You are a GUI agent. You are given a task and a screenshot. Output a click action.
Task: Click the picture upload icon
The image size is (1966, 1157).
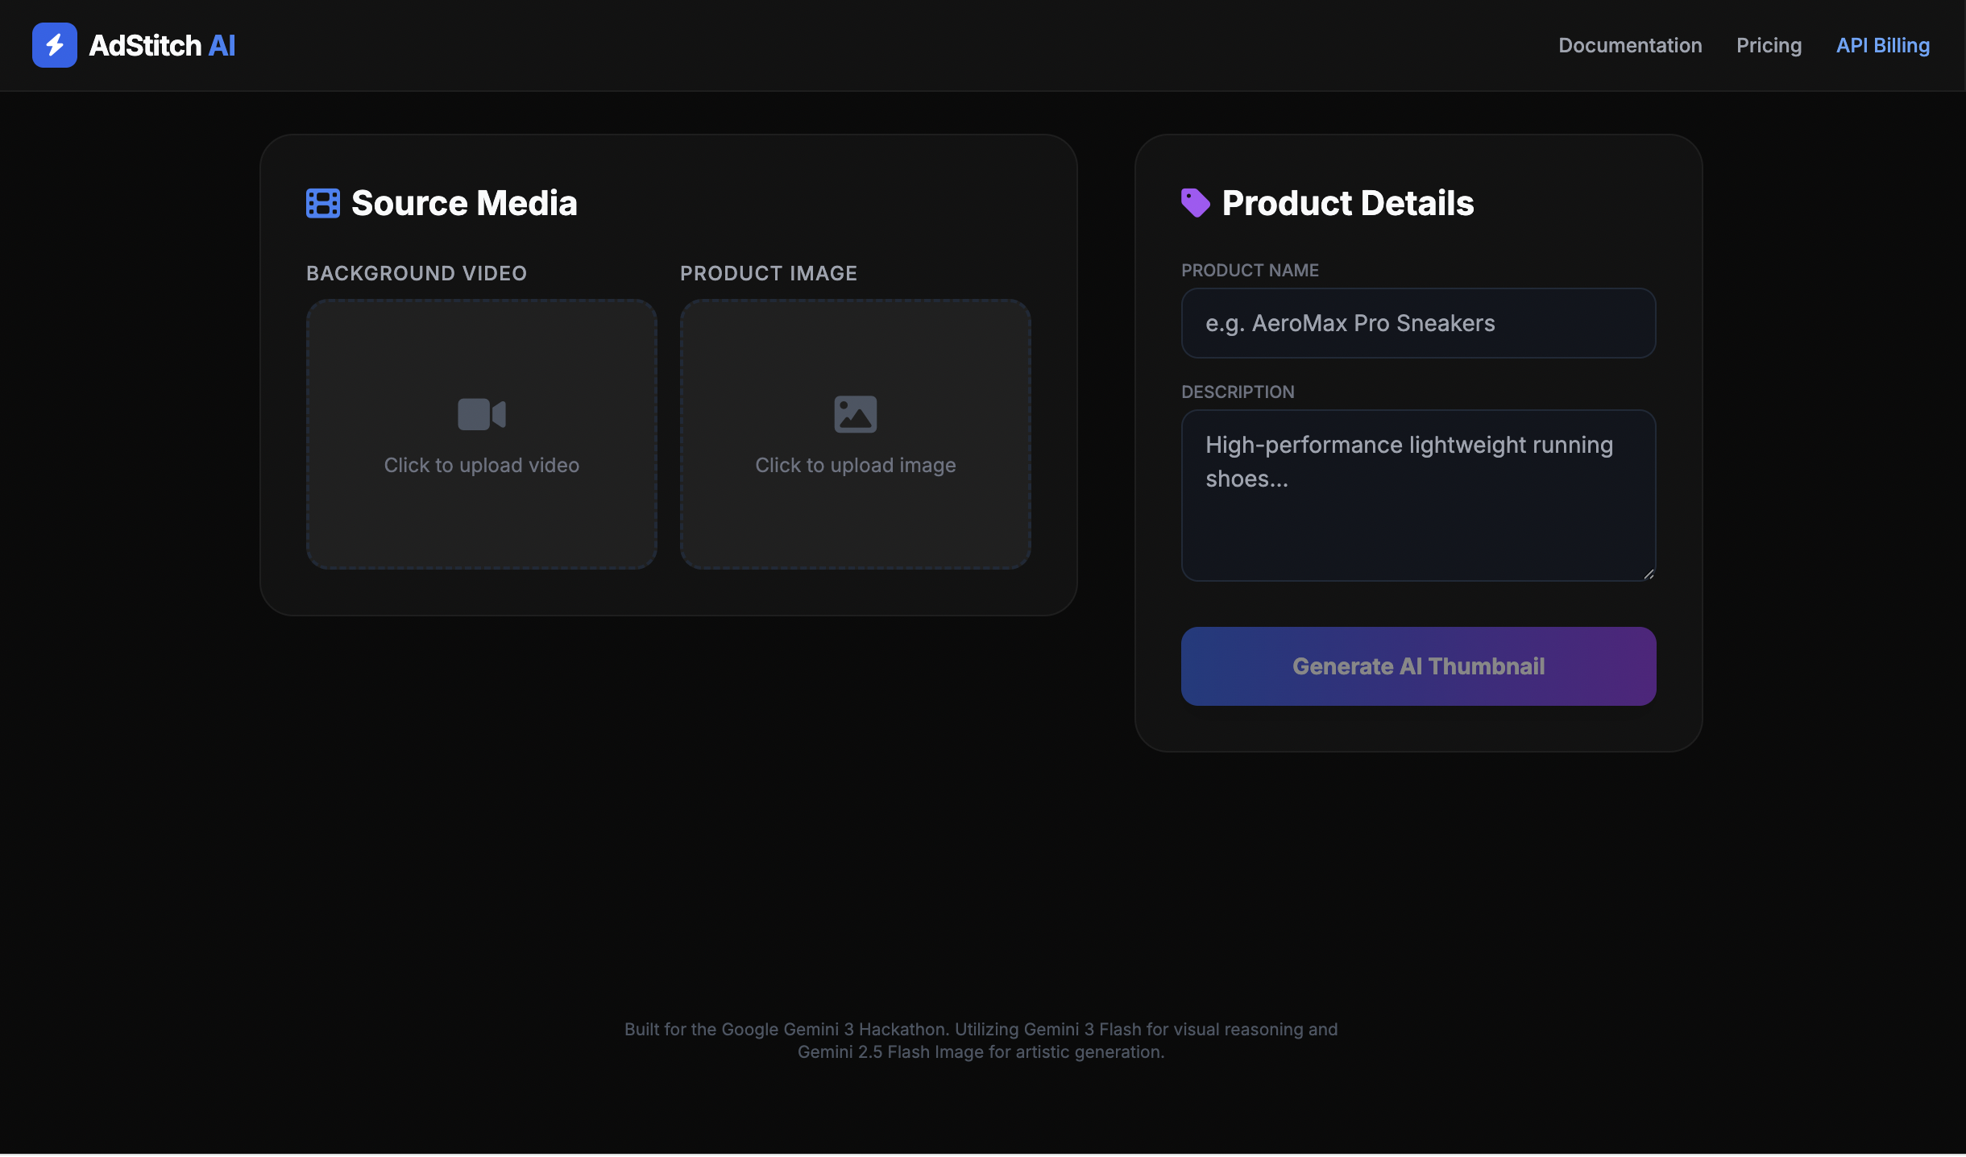(855, 414)
